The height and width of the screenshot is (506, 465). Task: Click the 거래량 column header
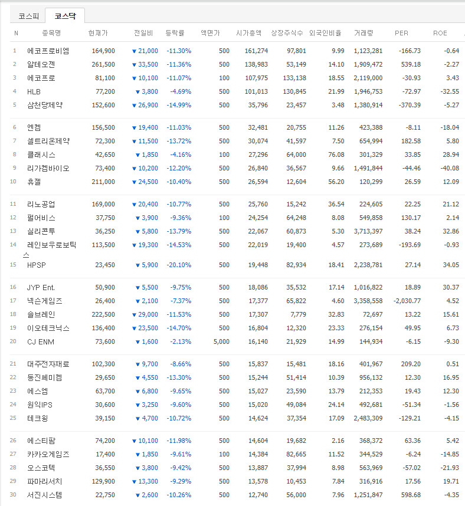click(x=364, y=33)
